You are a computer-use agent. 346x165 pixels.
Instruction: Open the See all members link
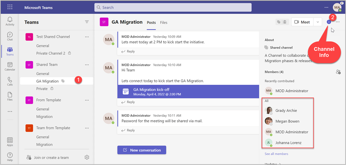coord(276,154)
